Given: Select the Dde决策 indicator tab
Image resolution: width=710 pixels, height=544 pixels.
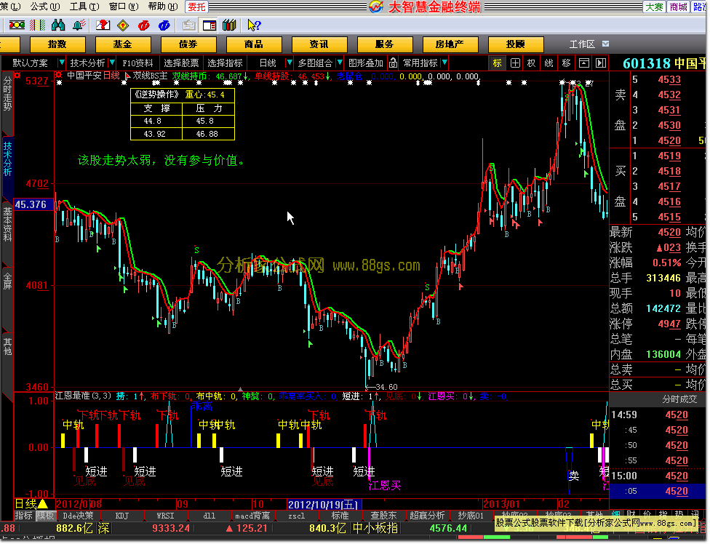Looking at the screenshot, I should coord(79,516).
